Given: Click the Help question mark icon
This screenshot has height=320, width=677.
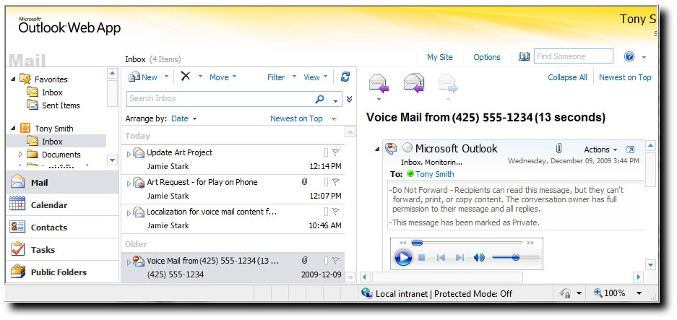Looking at the screenshot, I should click(x=629, y=56).
